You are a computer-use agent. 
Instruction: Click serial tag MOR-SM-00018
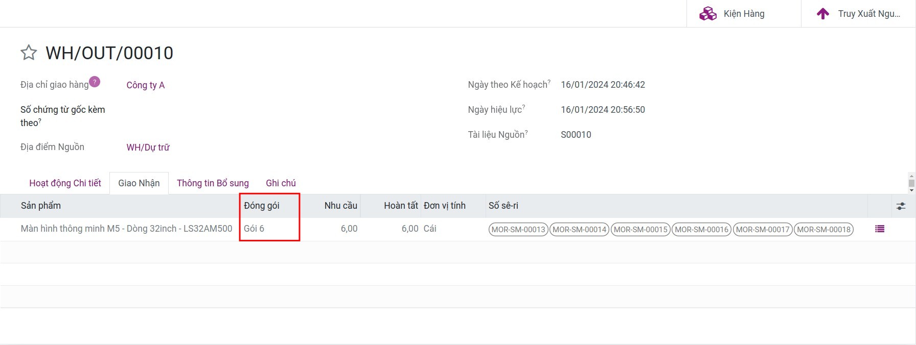click(823, 230)
